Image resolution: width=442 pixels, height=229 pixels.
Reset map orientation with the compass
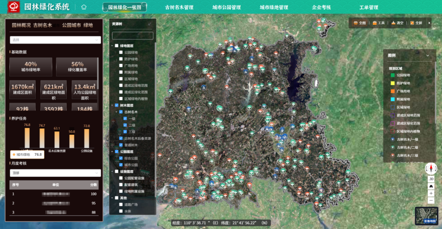[x=431, y=169]
